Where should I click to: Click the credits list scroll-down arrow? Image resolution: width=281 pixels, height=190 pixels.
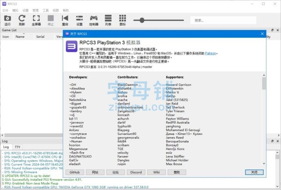tap(264, 163)
